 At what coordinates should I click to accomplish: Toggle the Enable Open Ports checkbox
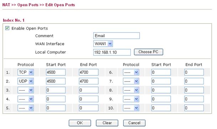[x=7, y=28]
